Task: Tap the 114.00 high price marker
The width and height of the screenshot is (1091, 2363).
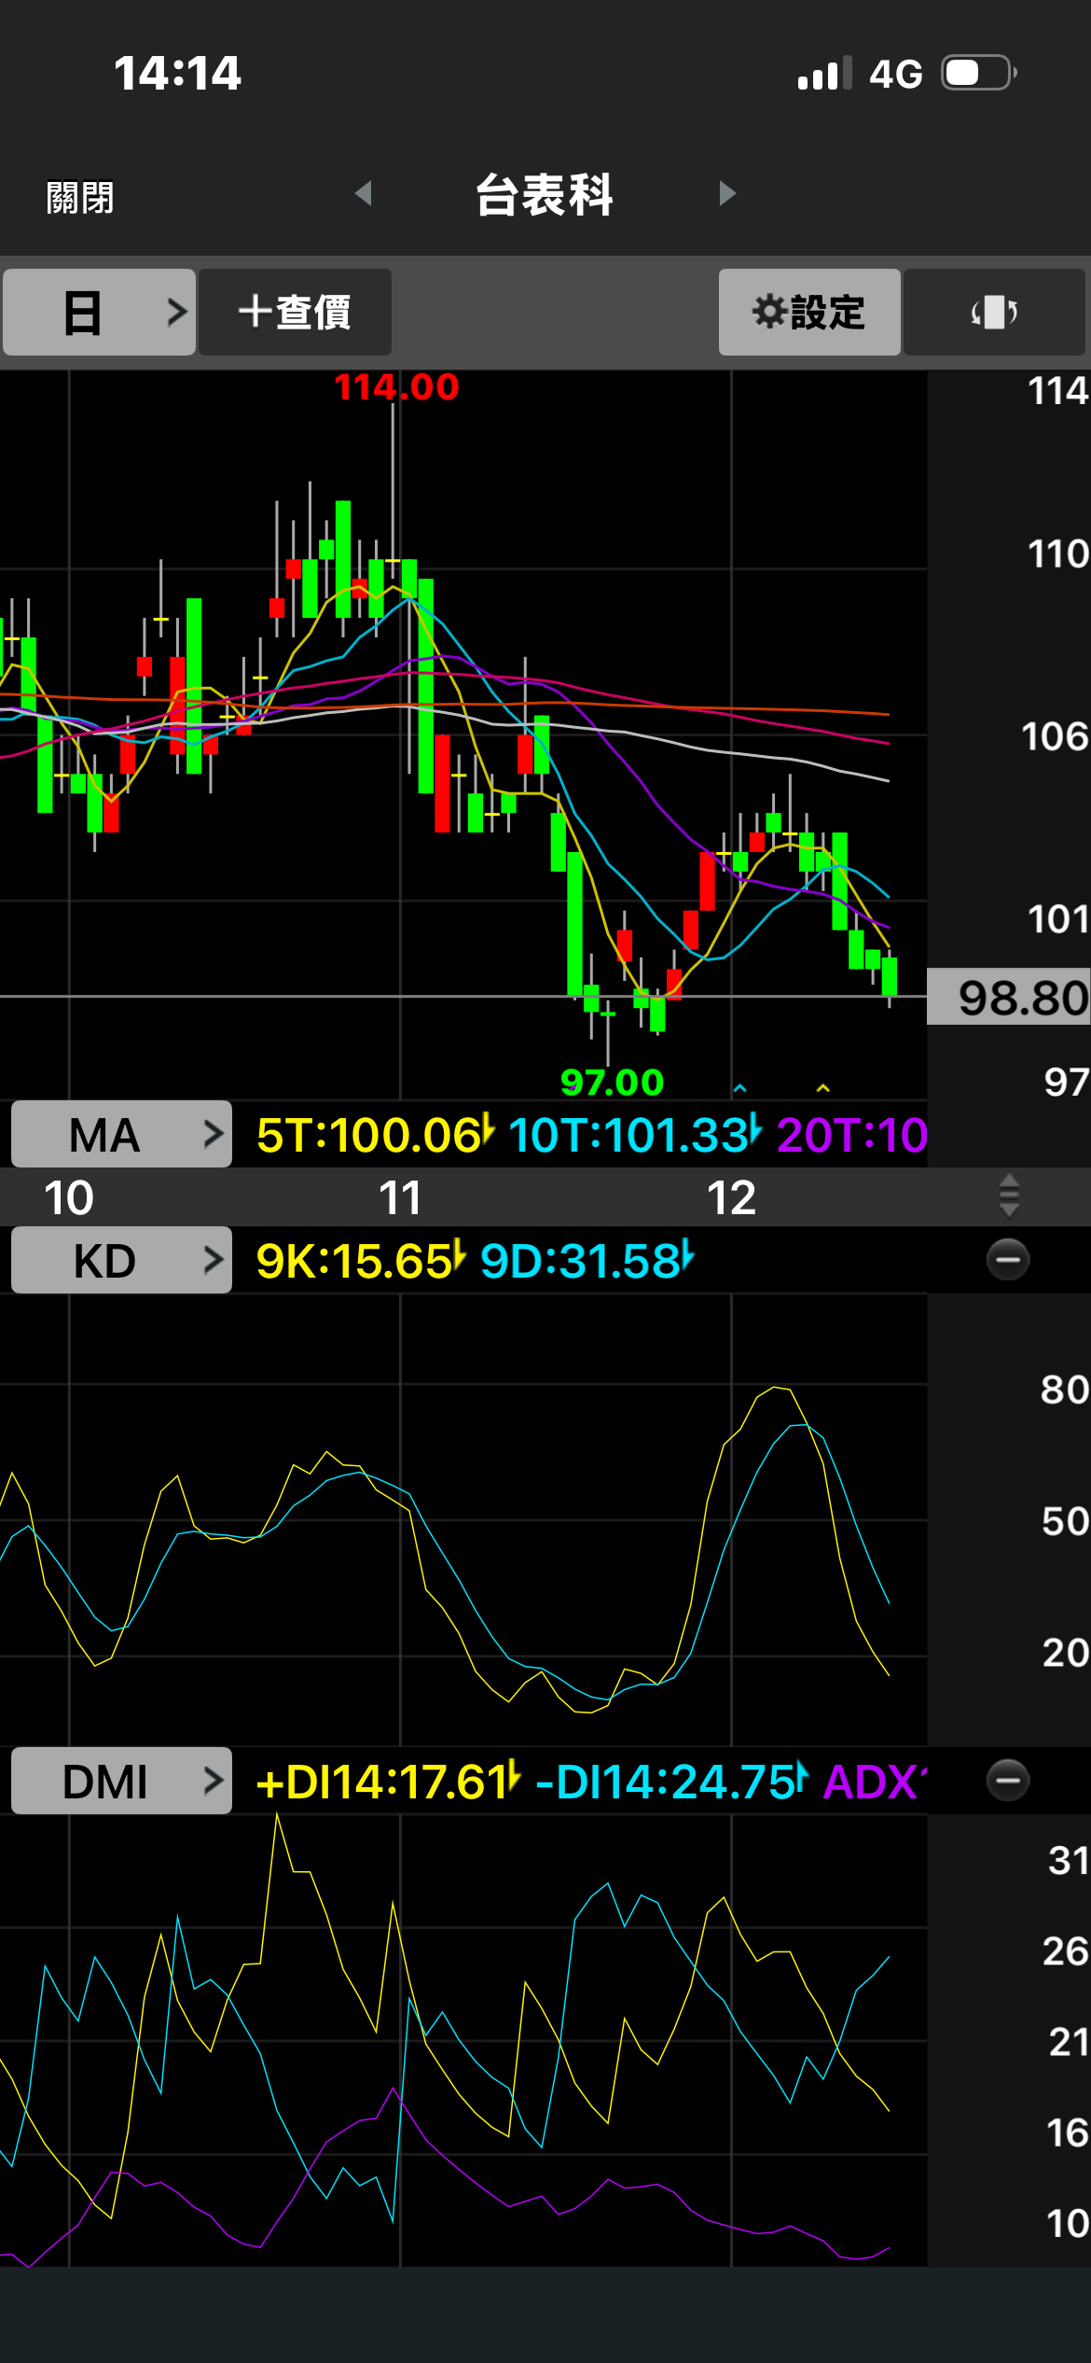Action: tap(396, 386)
